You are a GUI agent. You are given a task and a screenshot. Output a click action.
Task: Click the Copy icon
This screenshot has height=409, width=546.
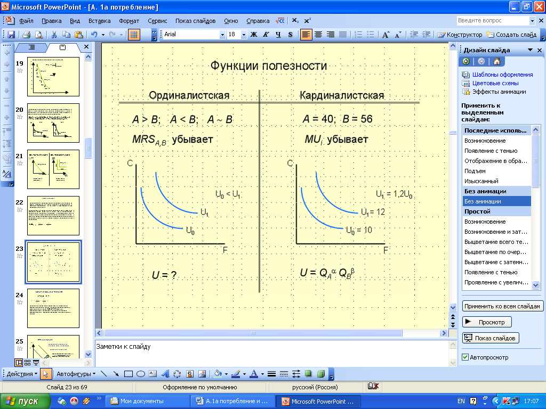[x=66, y=35]
